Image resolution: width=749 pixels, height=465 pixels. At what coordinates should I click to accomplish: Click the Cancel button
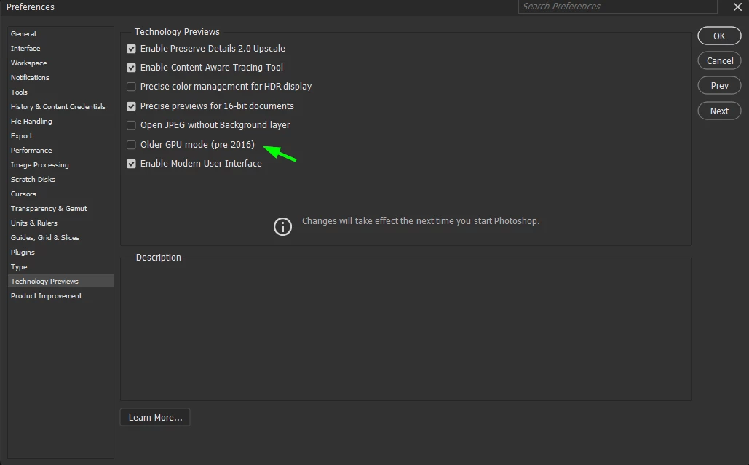719,60
